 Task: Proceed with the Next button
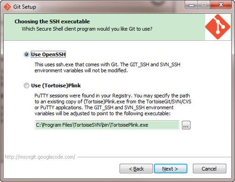[170, 169]
